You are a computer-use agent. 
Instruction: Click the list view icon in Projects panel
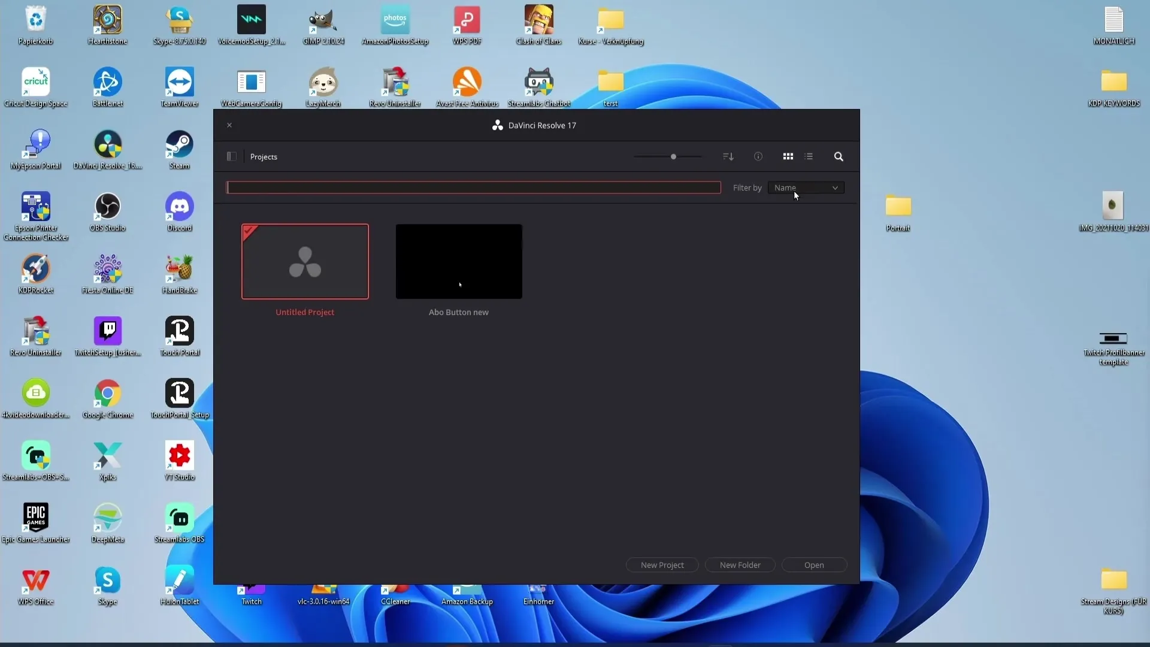point(809,156)
